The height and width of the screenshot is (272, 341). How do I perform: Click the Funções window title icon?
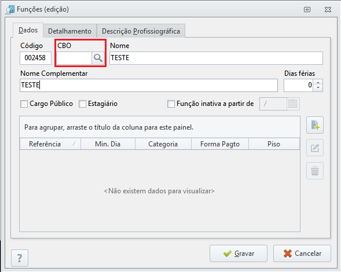pos(10,10)
